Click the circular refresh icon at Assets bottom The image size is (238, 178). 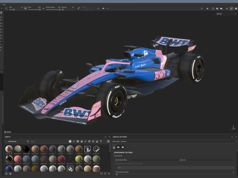point(101,174)
